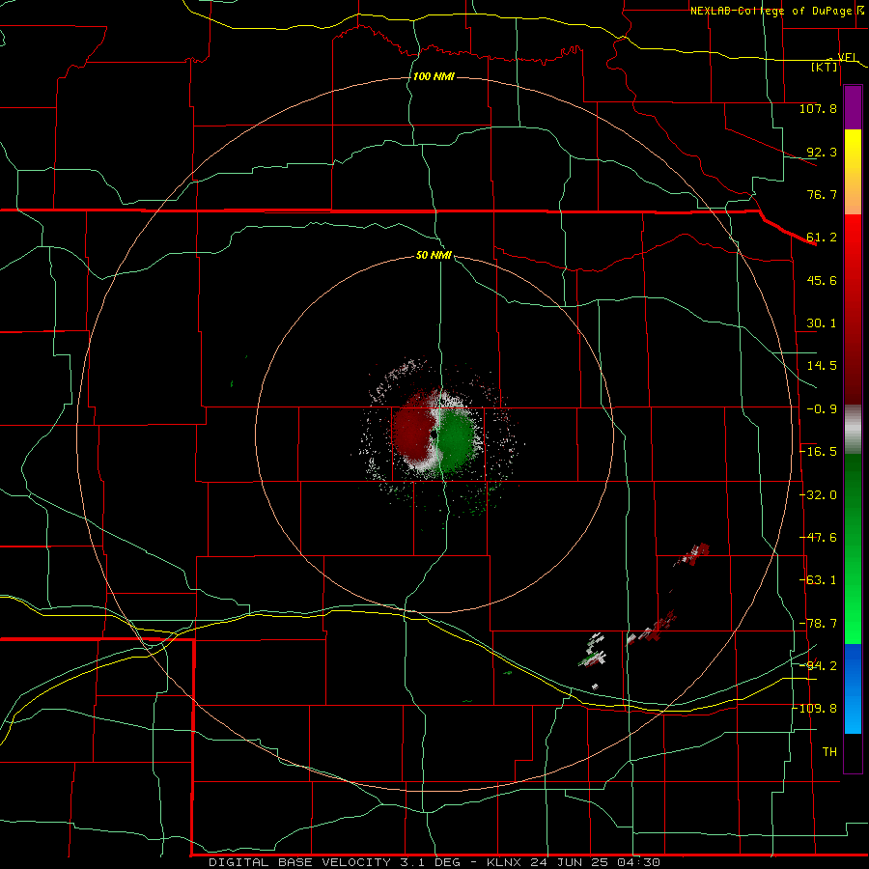Click the 100 NMI range ring label

coord(434,76)
